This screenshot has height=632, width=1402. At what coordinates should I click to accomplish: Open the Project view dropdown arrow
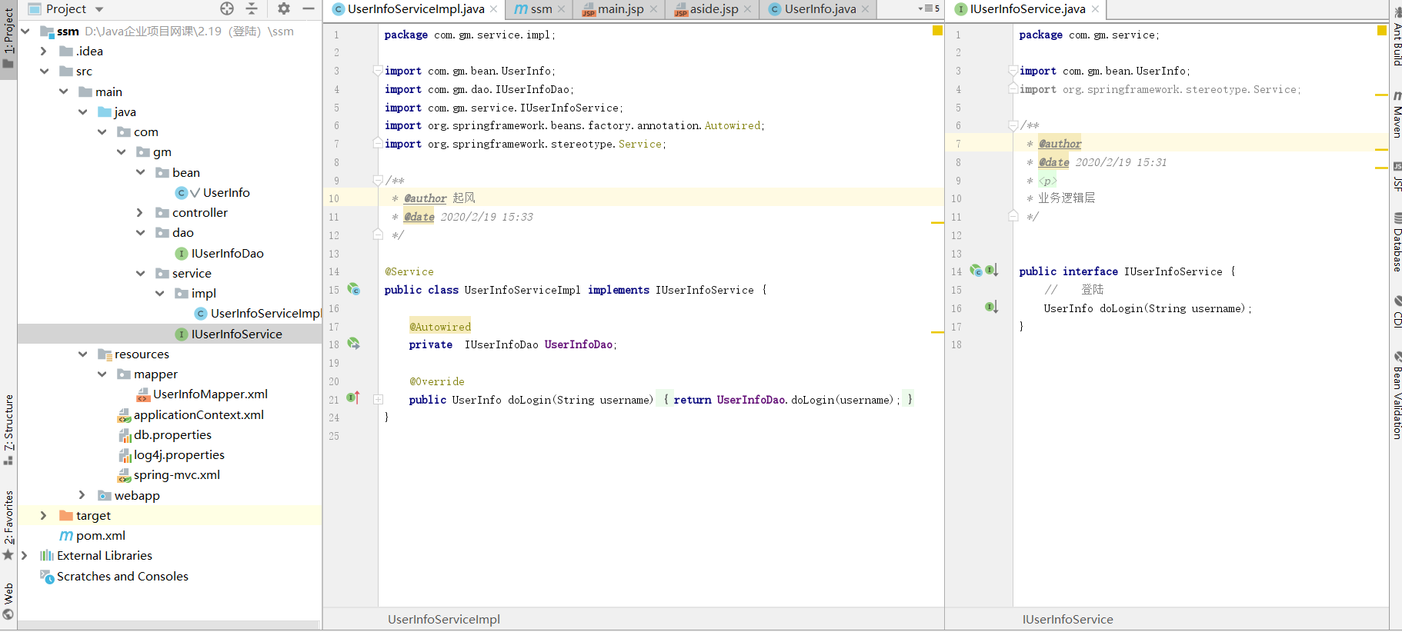99,9
